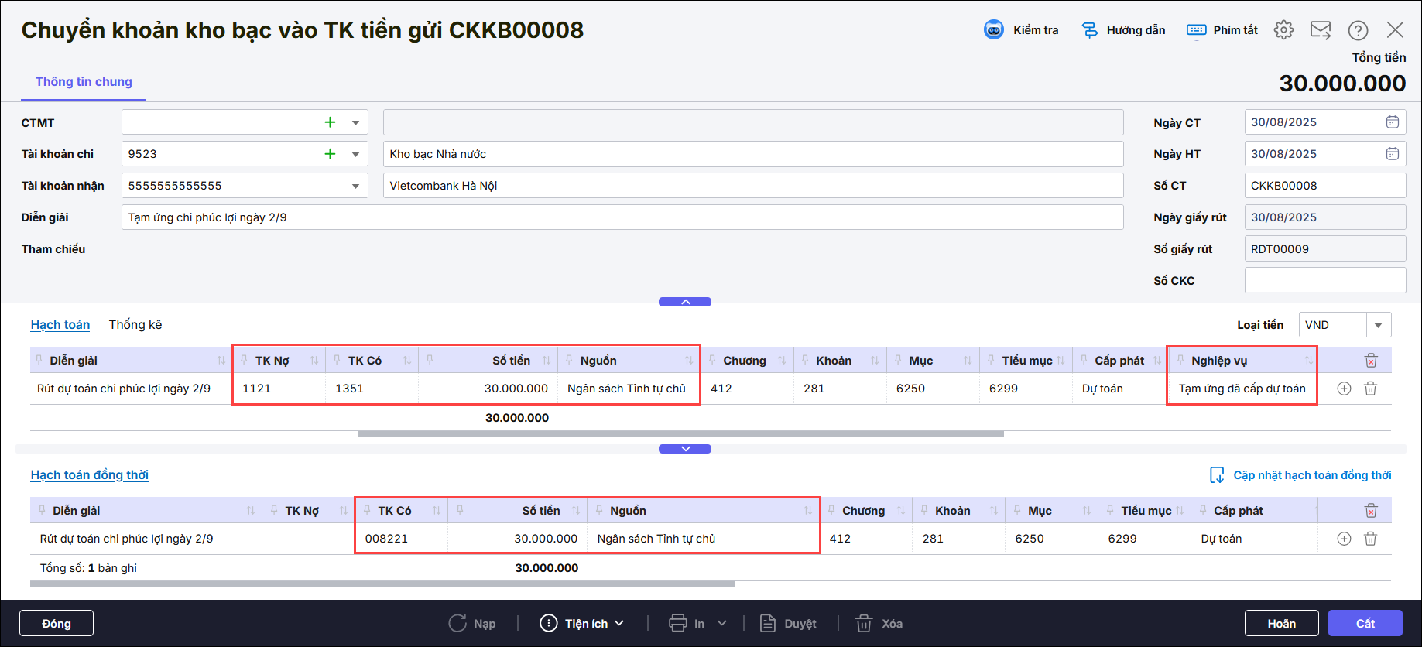Expand the Tiện ích menu
This screenshot has width=1422, height=647.
[586, 624]
